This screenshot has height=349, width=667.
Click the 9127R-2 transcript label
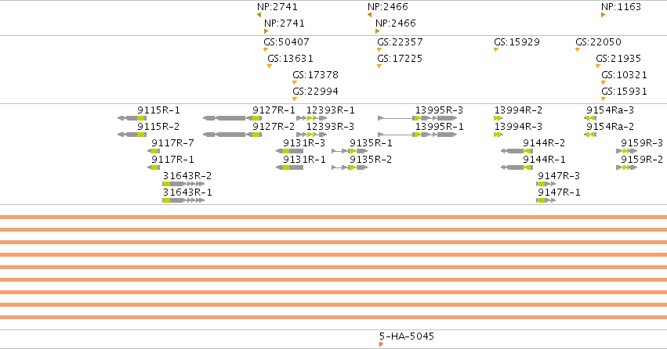[274, 127]
